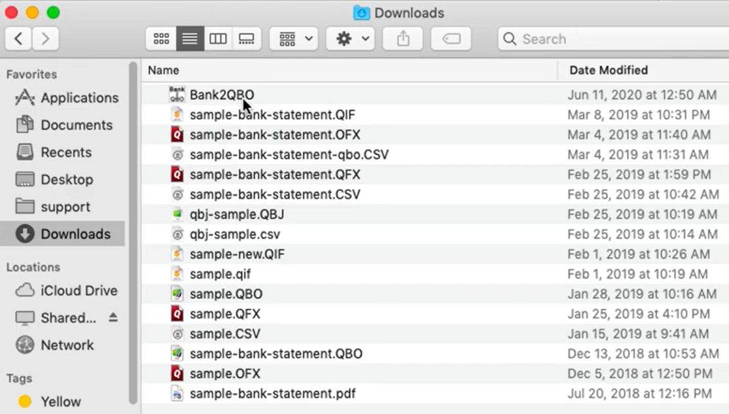Open the group-by dropdown

(x=294, y=39)
